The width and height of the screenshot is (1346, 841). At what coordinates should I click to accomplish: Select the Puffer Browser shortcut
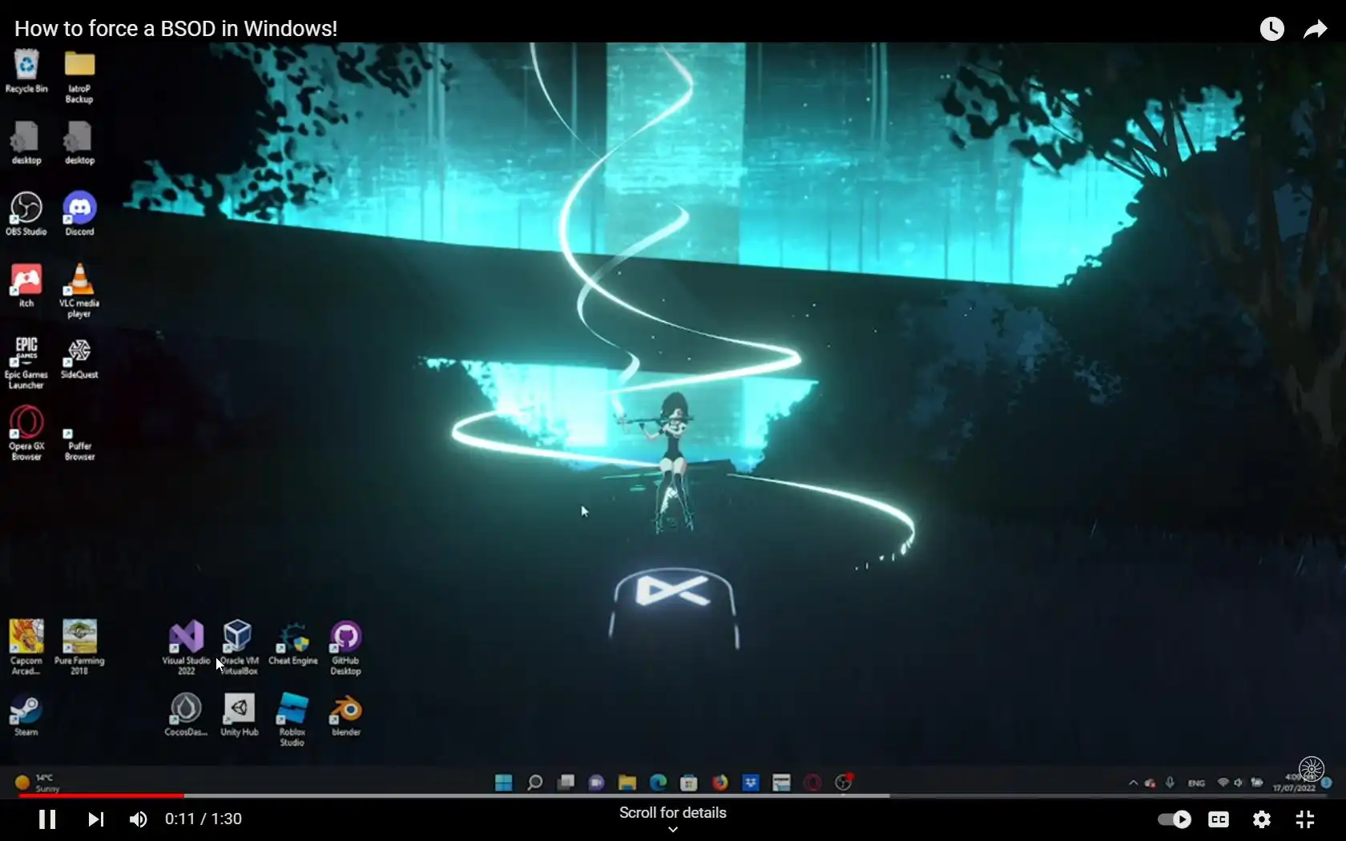pyautogui.click(x=79, y=445)
